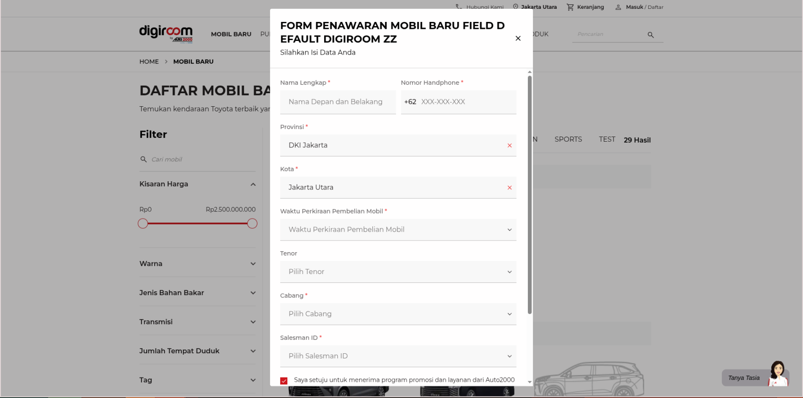Select the TEST tab

(607, 139)
